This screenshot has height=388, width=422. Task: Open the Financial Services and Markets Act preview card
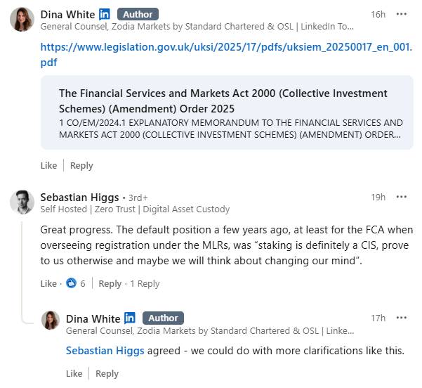(227, 112)
